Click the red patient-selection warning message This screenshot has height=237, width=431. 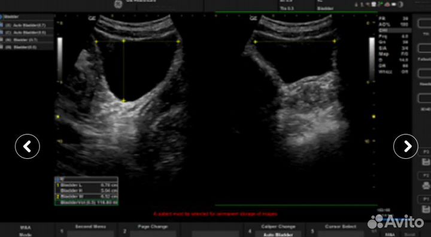tap(215, 214)
